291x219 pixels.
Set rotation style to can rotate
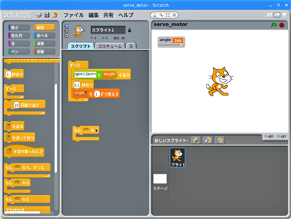click(x=67, y=26)
